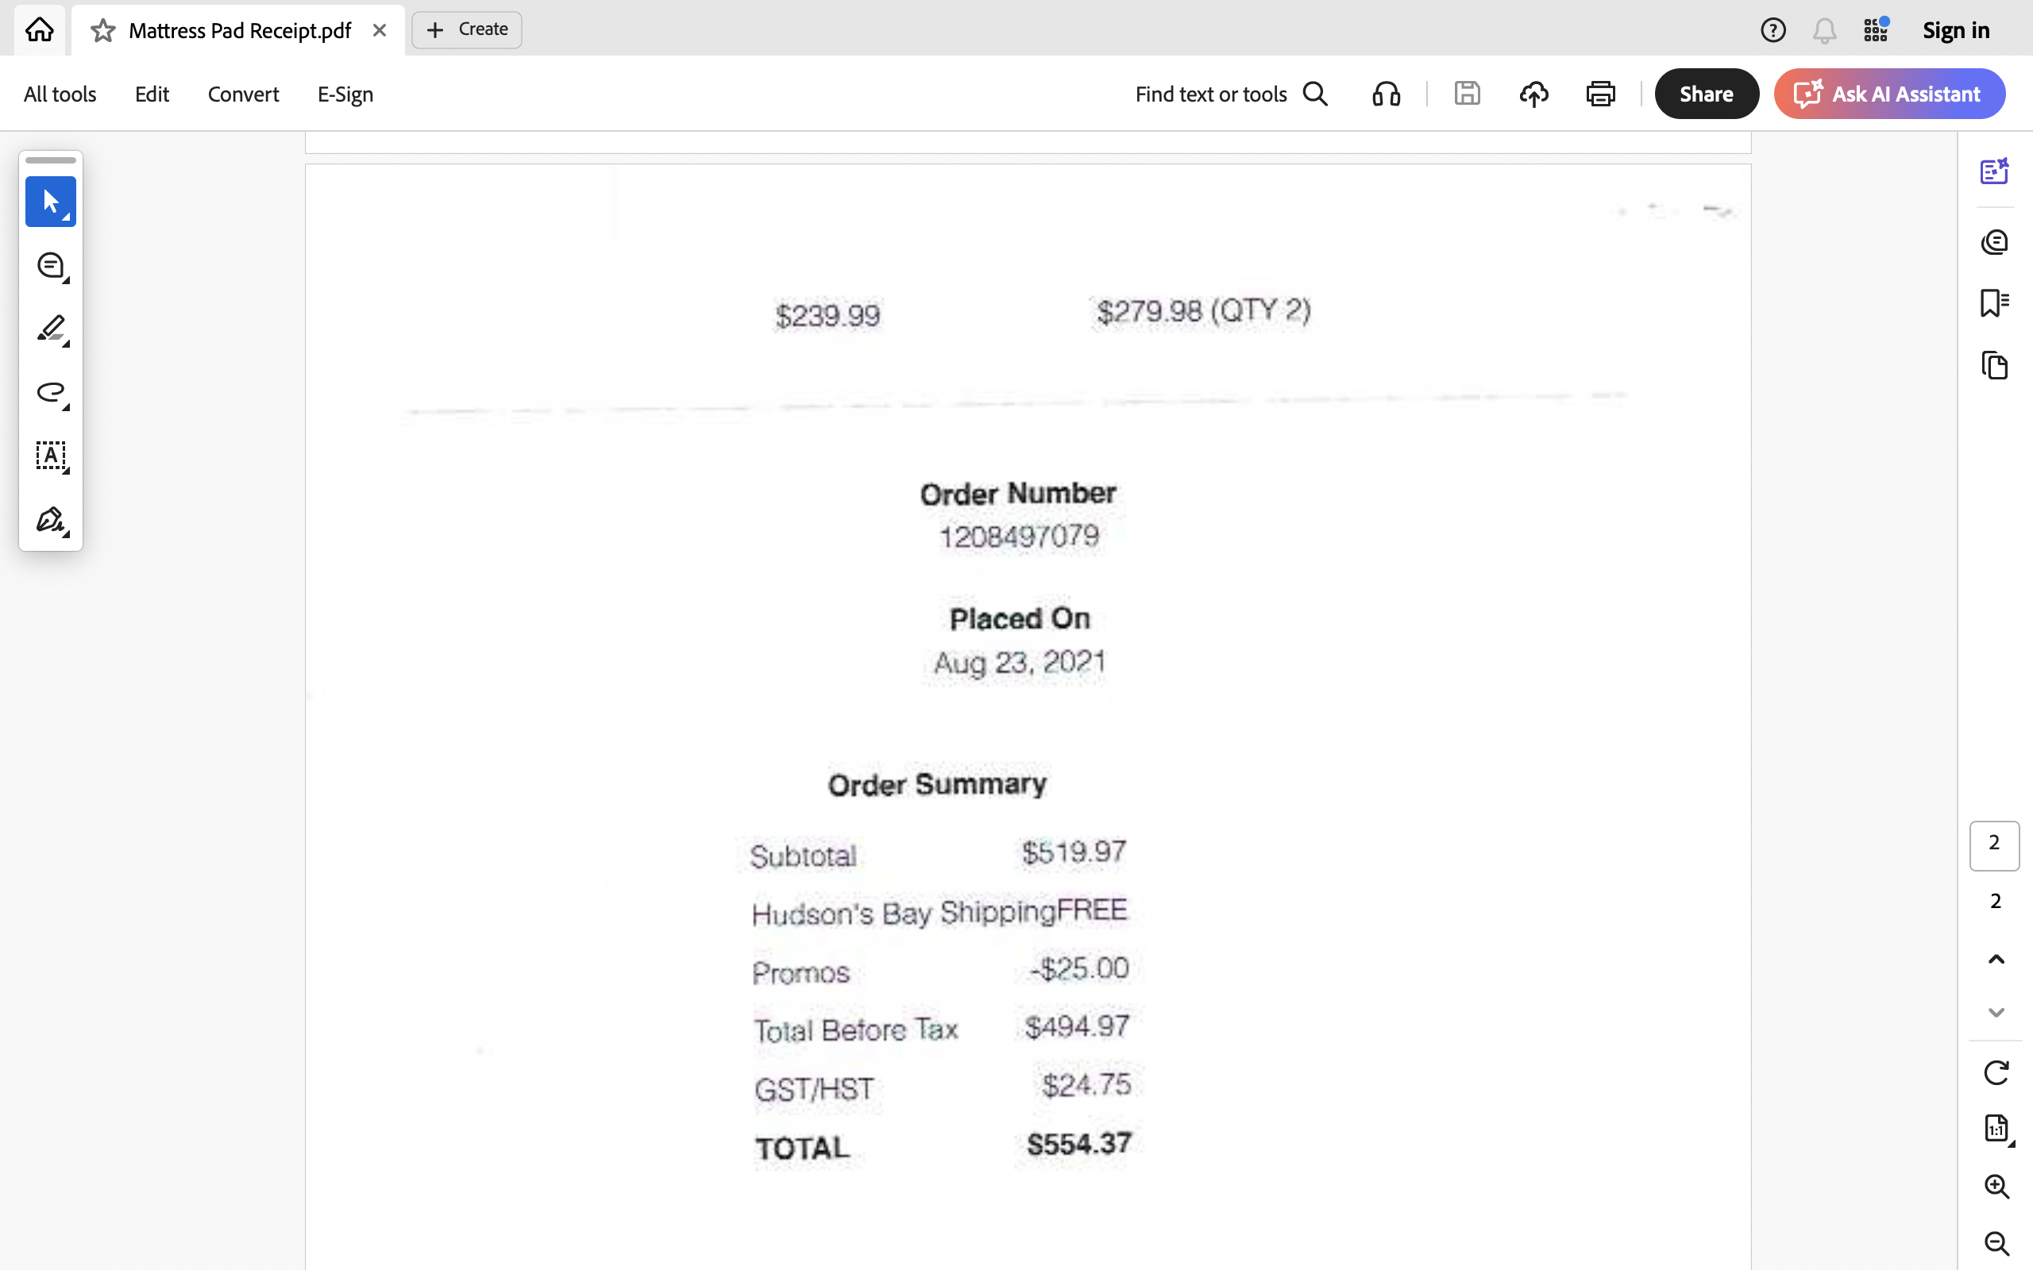Open the page fit options dropdown

[1998, 1129]
